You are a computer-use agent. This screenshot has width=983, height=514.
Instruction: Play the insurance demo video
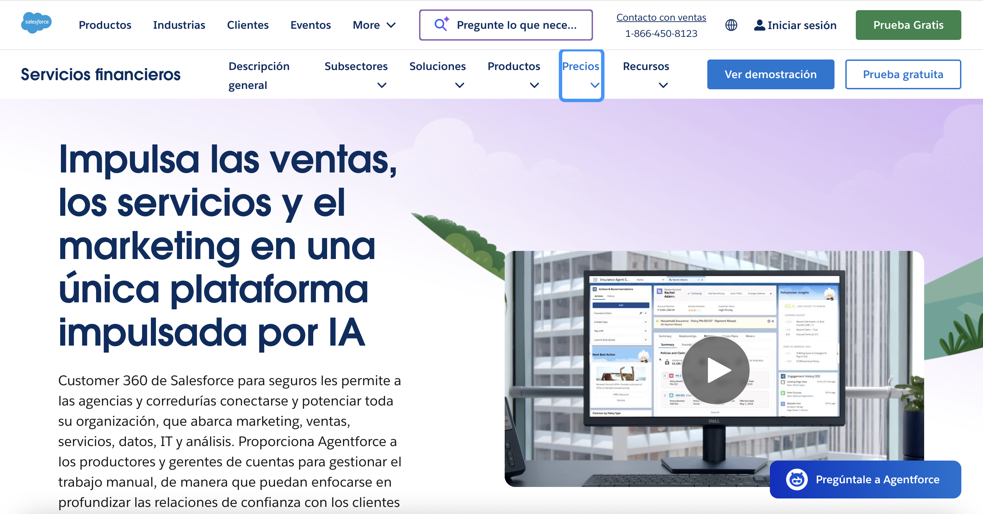click(715, 370)
